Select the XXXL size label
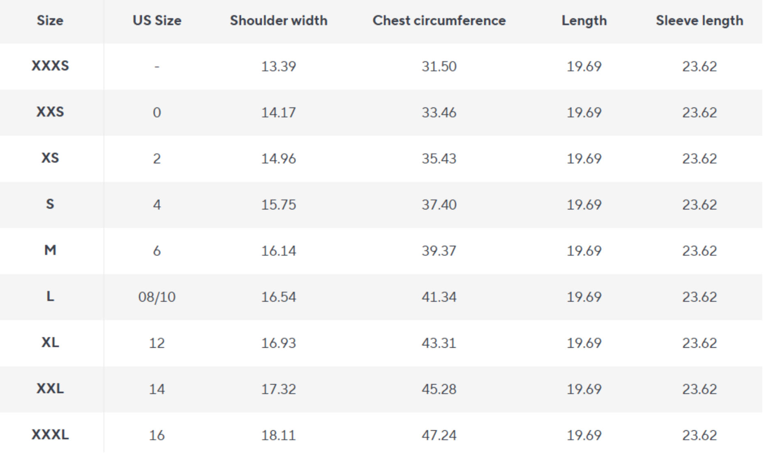This screenshot has width=767, height=453. click(x=50, y=435)
